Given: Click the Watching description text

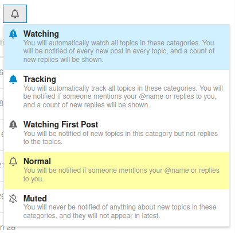Looking at the screenshot, I should click(119, 51).
